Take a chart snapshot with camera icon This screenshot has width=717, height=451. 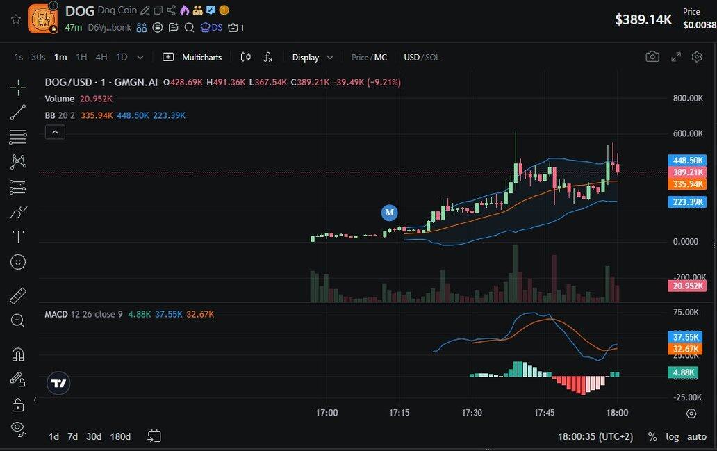click(x=652, y=57)
